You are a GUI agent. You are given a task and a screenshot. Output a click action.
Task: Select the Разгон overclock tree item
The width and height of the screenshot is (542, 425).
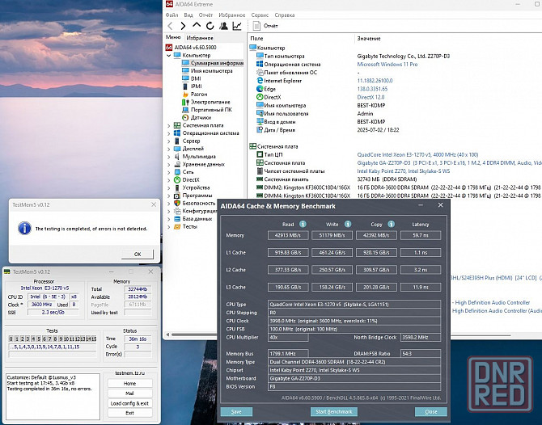click(x=199, y=95)
